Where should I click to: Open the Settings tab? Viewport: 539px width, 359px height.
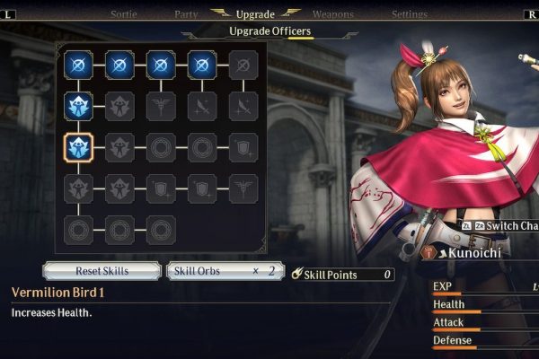410,14
